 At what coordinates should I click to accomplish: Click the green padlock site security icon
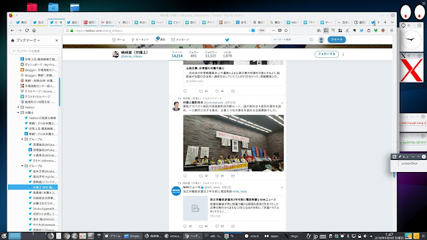[x=72, y=31]
